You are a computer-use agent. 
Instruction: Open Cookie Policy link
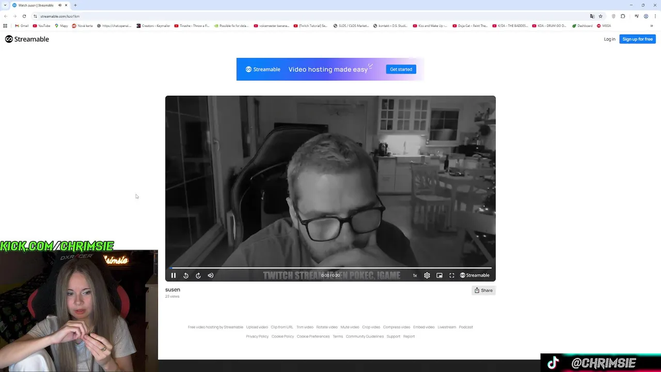click(282, 336)
